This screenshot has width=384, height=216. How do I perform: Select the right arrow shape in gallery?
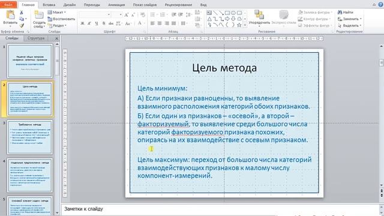[x=227, y=19]
